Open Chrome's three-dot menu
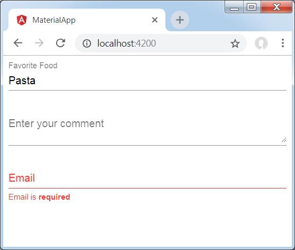 tap(283, 43)
